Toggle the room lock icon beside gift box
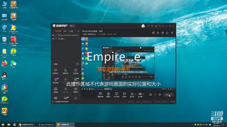227x127 pixels. (158, 33)
